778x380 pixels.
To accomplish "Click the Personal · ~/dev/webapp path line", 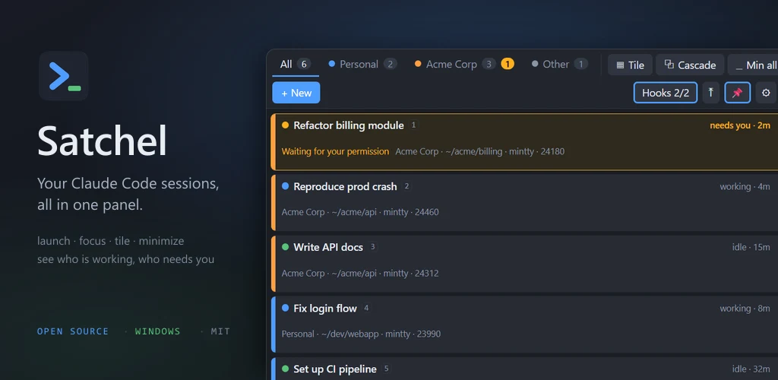I will (x=361, y=334).
